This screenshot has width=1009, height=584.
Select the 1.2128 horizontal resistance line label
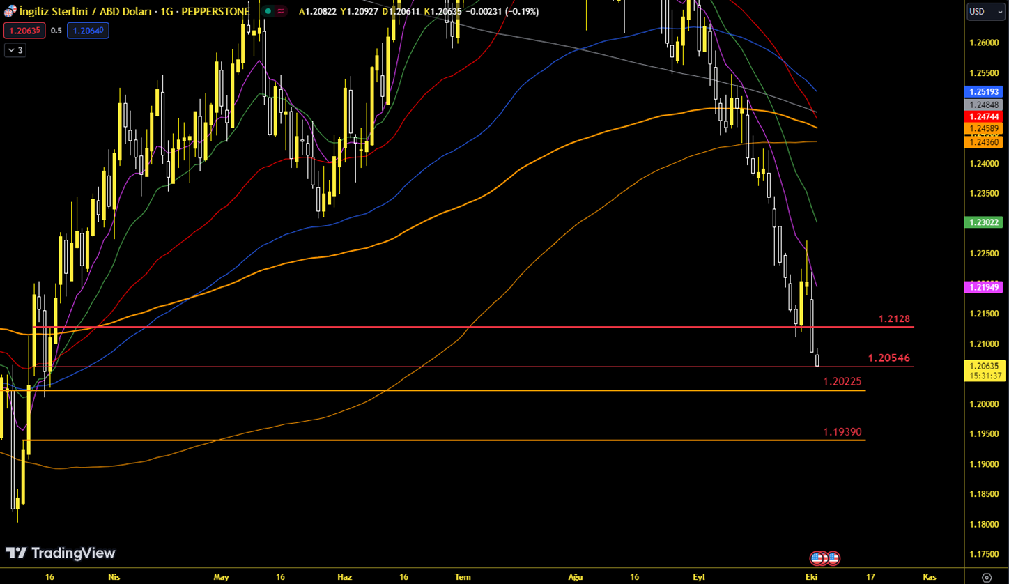[x=894, y=318]
